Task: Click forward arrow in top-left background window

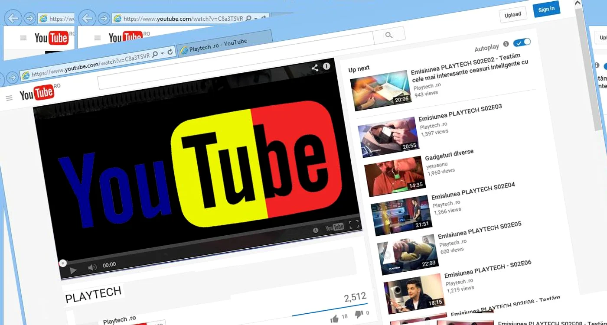Action: [x=29, y=18]
